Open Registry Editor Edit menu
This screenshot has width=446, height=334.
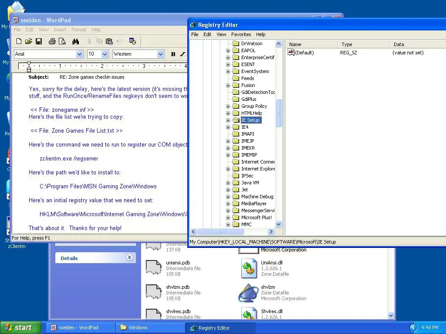tap(207, 34)
